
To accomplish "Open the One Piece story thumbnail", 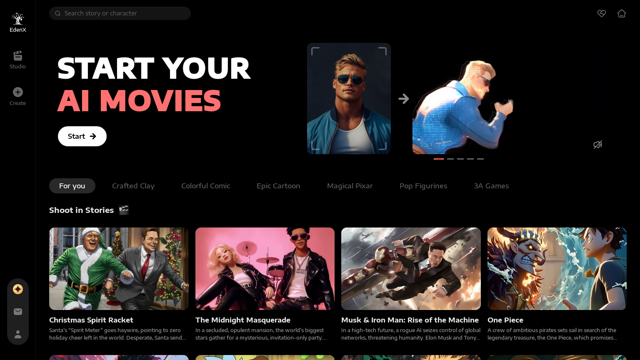I will click(x=557, y=269).
